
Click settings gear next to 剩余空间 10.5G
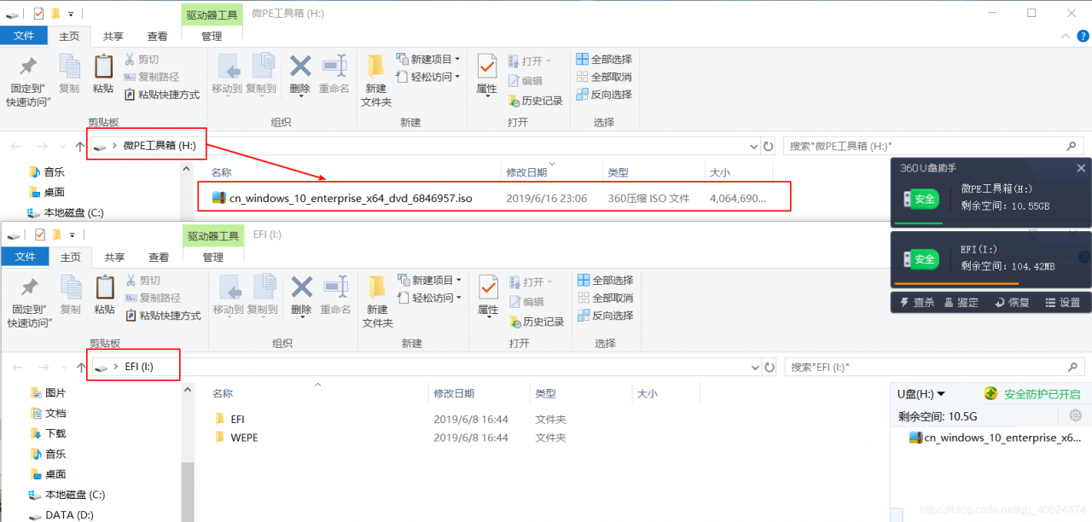click(1075, 415)
